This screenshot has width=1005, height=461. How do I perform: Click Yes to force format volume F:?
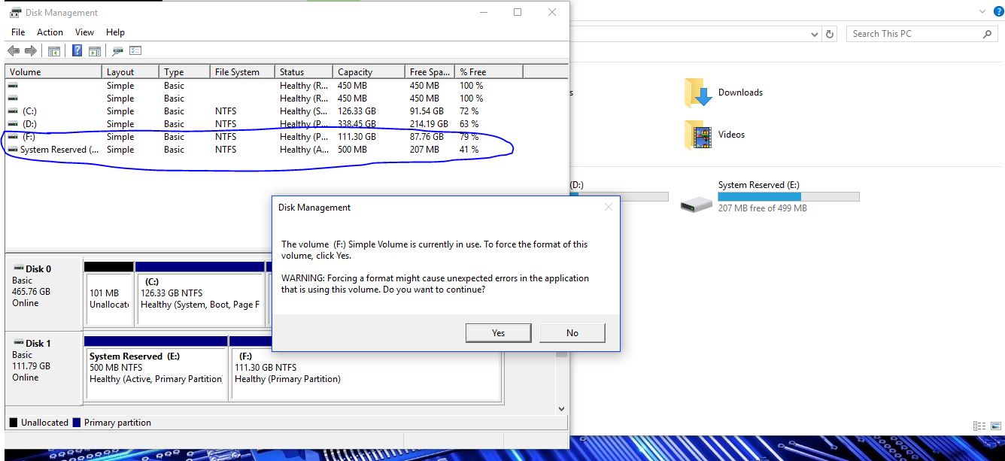[x=498, y=333]
